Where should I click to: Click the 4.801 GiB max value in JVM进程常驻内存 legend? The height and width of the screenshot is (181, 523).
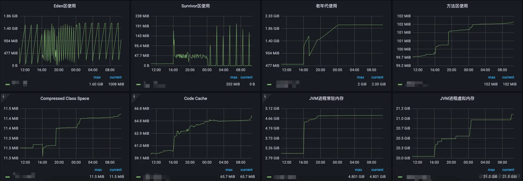[x=356, y=177]
